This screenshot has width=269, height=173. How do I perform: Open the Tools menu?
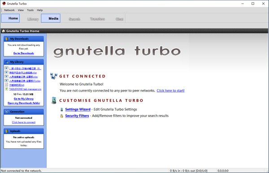(30, 10)
